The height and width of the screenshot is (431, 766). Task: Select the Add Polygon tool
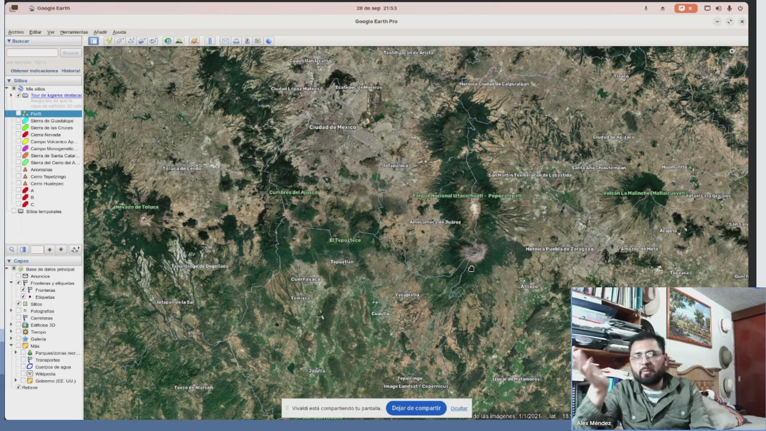pos(120,41)
